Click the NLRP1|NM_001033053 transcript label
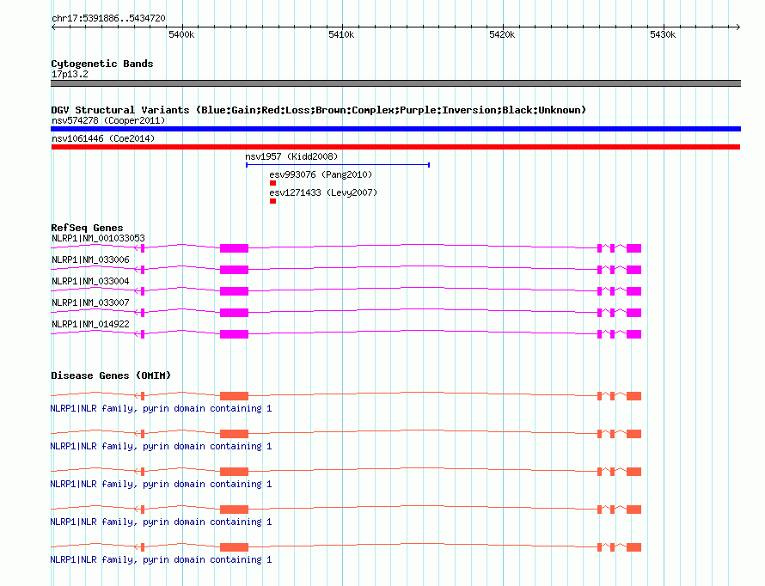 pos(98,238)
